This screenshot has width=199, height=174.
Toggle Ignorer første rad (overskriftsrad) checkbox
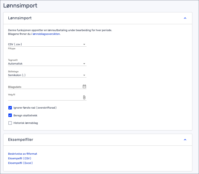point(10,108)
